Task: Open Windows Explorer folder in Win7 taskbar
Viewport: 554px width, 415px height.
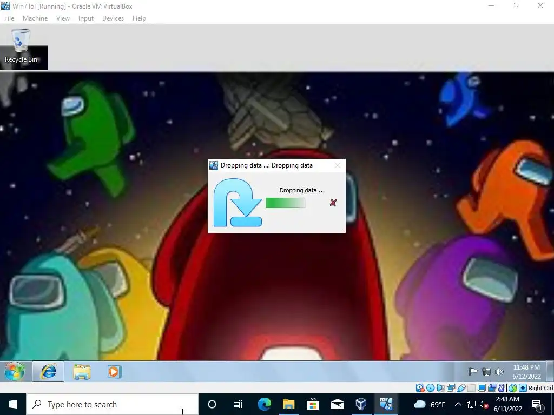Action: pos(82,372)
